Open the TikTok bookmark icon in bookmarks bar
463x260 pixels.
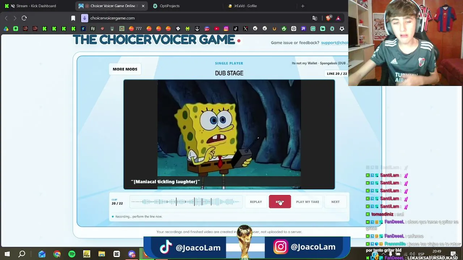236,29
